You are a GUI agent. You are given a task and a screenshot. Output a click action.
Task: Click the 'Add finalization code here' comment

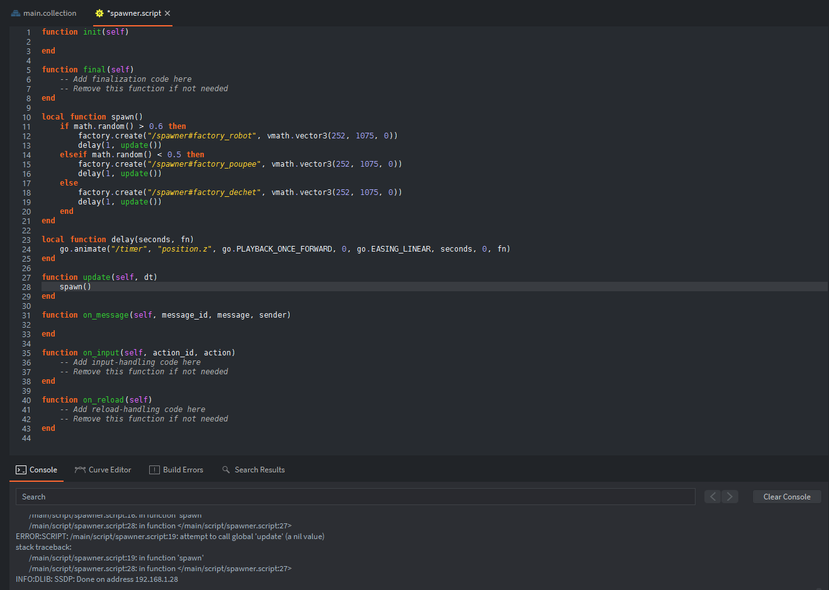tap(126, 79)
